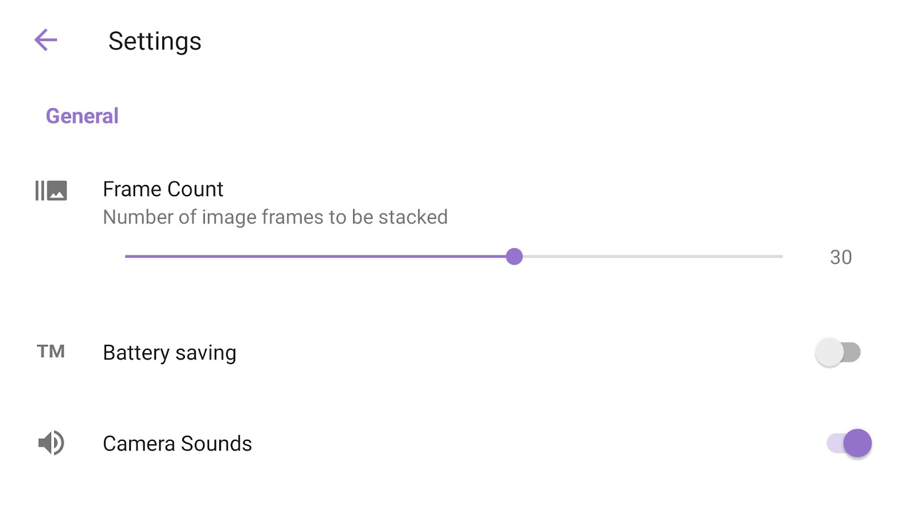Click the TM icon beside Battery saving
Viewport: 911px width, 512px height.
coord(51,352)
